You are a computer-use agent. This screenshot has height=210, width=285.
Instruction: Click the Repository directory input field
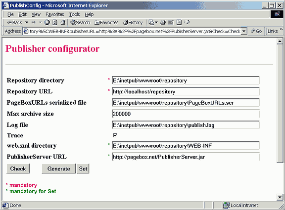pyautogui.click(x=186, y=81)
